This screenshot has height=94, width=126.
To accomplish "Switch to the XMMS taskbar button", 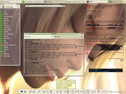I will tap(97, 2).
